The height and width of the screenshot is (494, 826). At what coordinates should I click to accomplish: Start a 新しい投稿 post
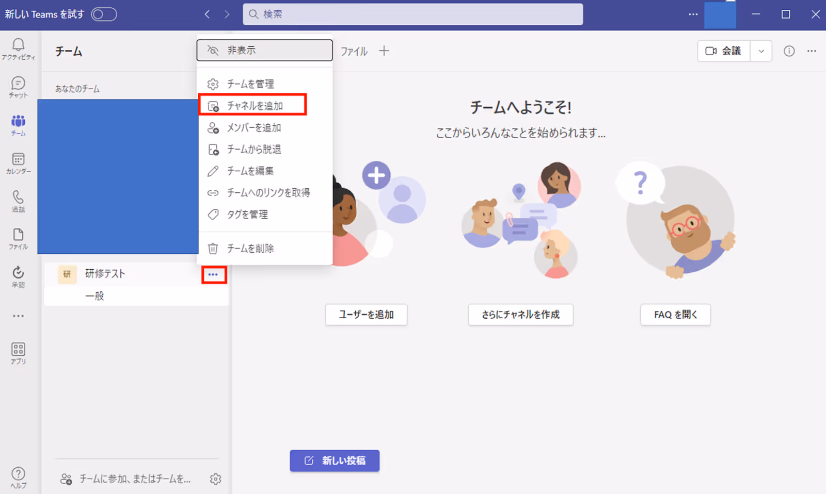[x=335, y=460]
